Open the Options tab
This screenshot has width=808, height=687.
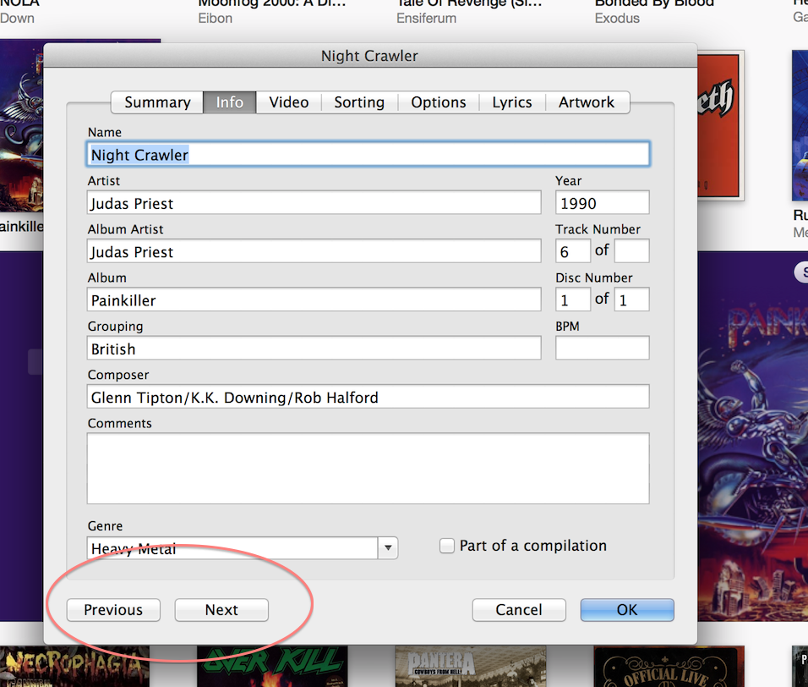click(439, 102)
